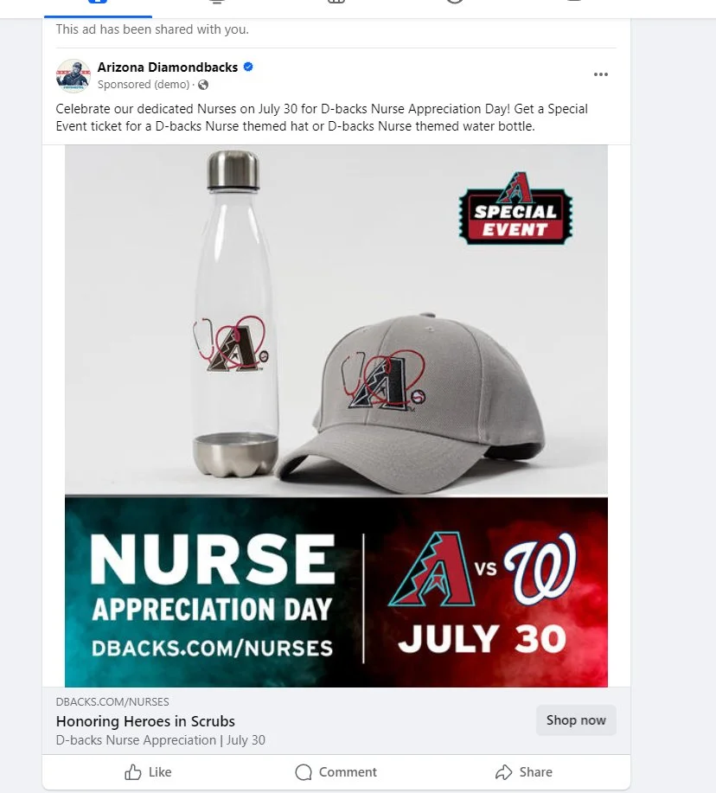Click the public globe audience icon
Image resolution: width=716 pixels, height=793 pixels.
pos(203,85)
